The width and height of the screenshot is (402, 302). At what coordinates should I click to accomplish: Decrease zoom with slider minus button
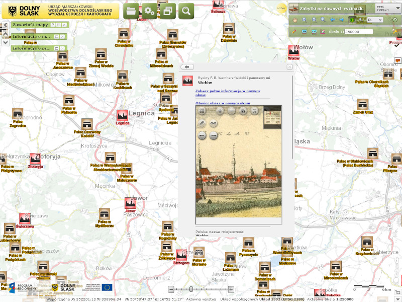point(171,289)
